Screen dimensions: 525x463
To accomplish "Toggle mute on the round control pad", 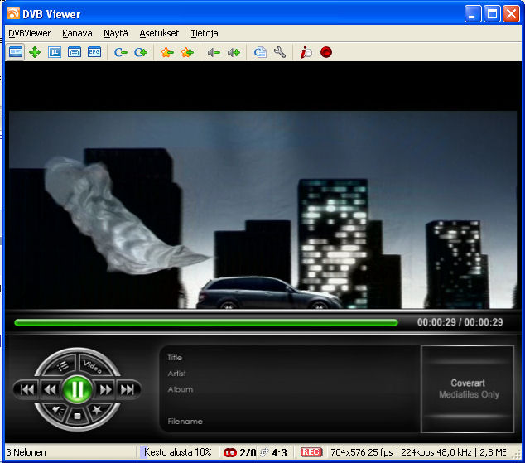I will pyautogui.click(x=56, y=409).
